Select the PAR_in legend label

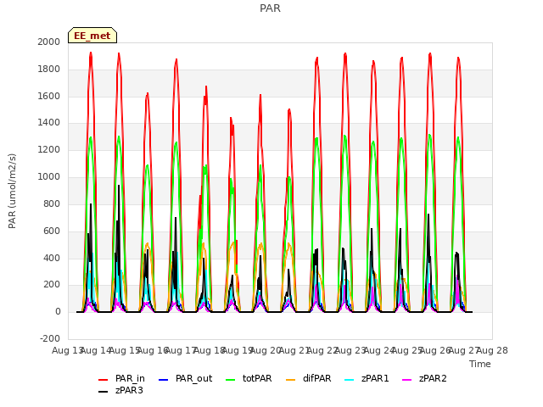pyautogui.click(x=130, y=379)
